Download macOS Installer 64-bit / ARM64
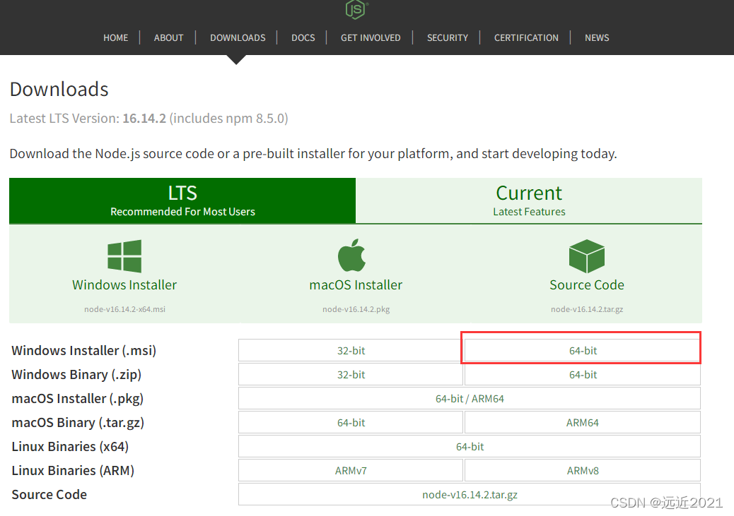Viewport: 734px width, 516px height. click(x=470, y=399)
